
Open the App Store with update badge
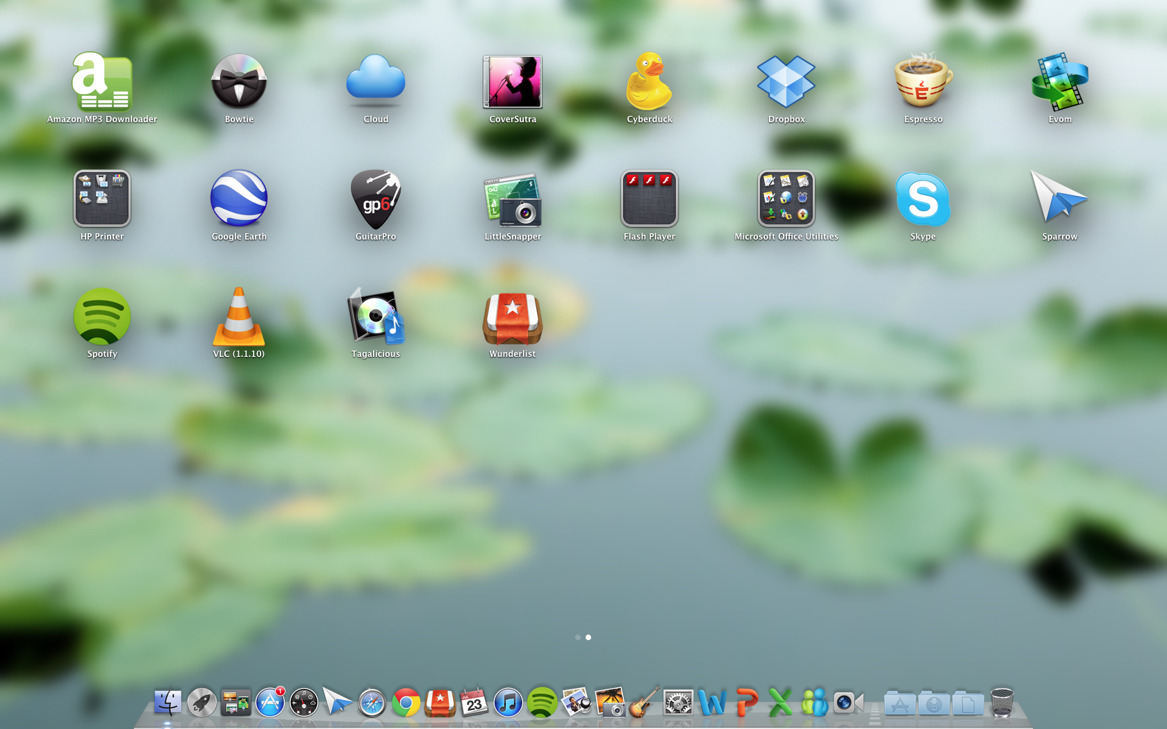(270, 703)
